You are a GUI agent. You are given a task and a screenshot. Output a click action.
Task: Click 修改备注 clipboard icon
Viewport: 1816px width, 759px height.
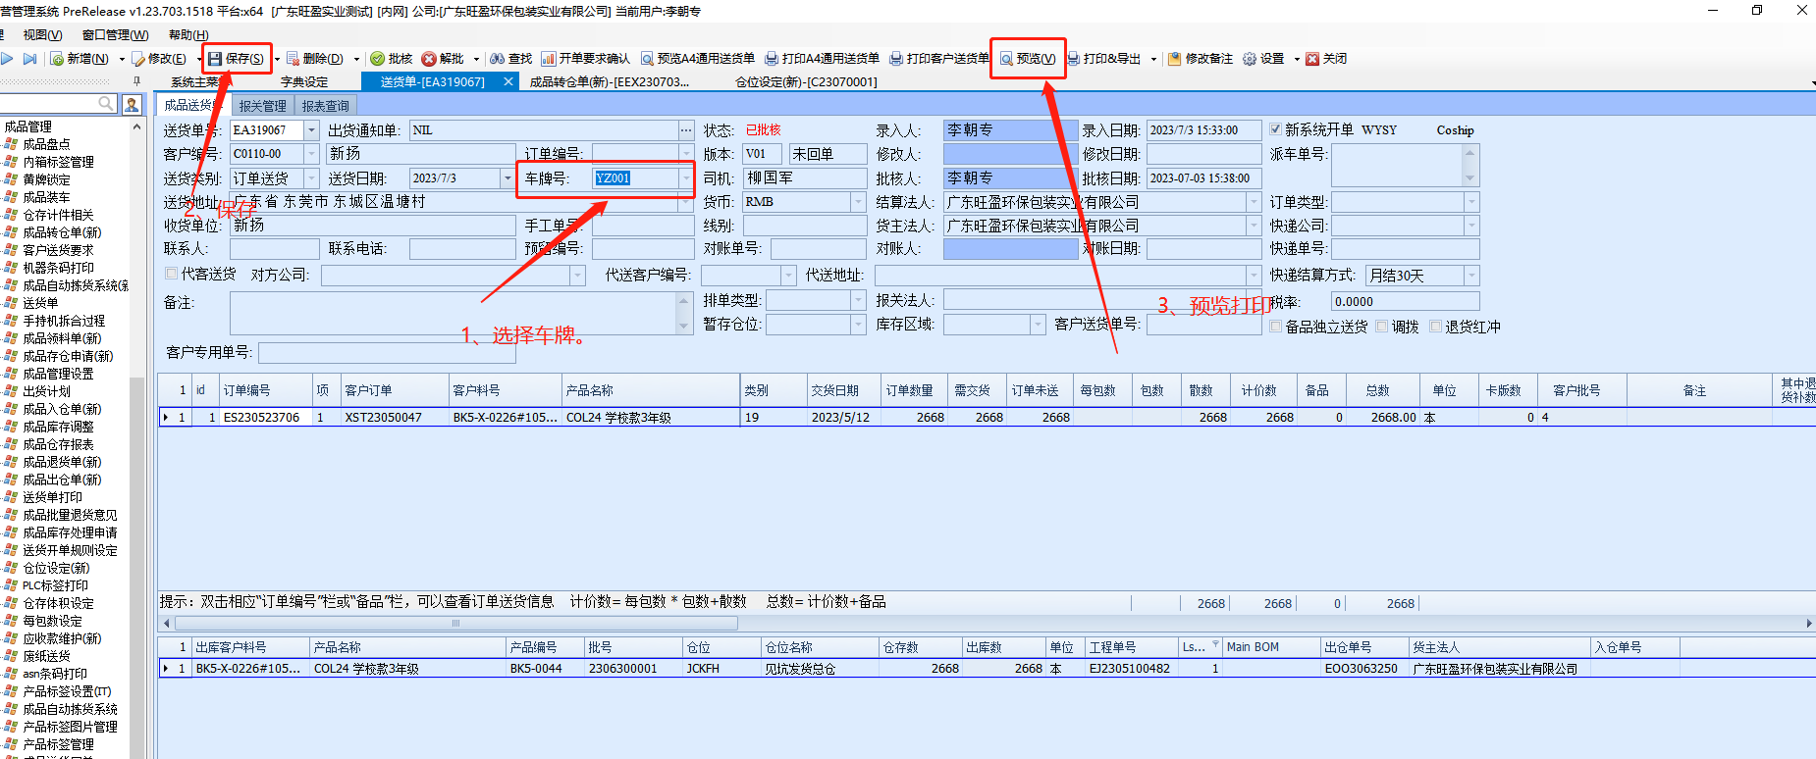pyautogui.click(x=1174, y=59)
